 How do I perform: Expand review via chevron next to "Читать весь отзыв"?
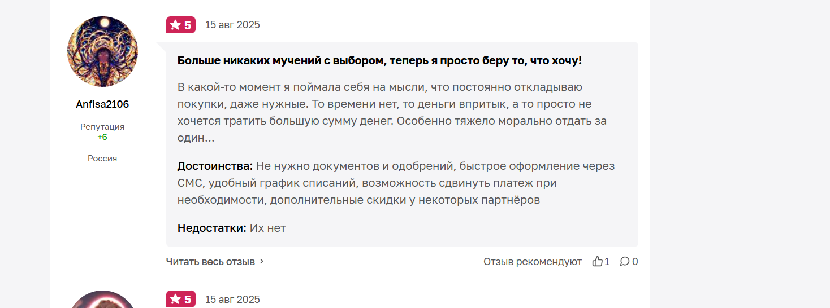point(262,262)
